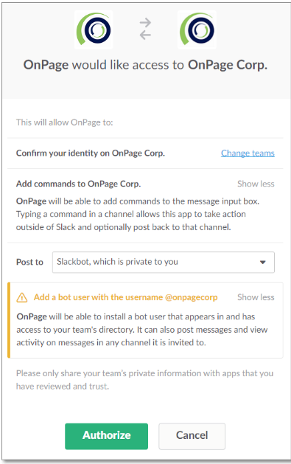Click the Cancel button
The width and height of the screenshot is (291, 464).
(192, 436)
